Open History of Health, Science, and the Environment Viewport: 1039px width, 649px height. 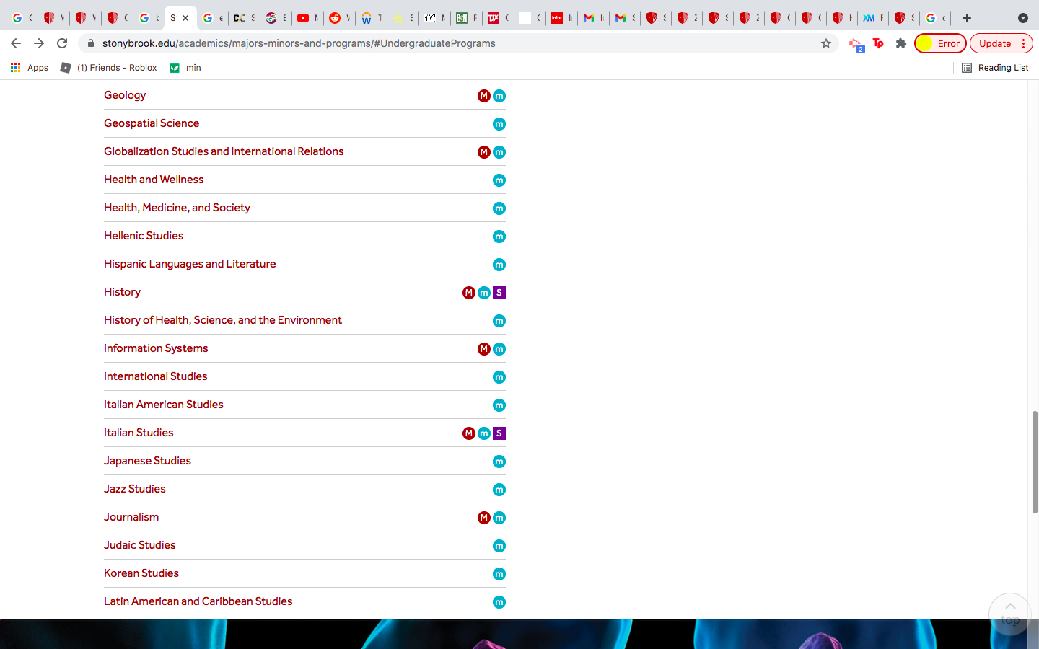coord(223,320)
